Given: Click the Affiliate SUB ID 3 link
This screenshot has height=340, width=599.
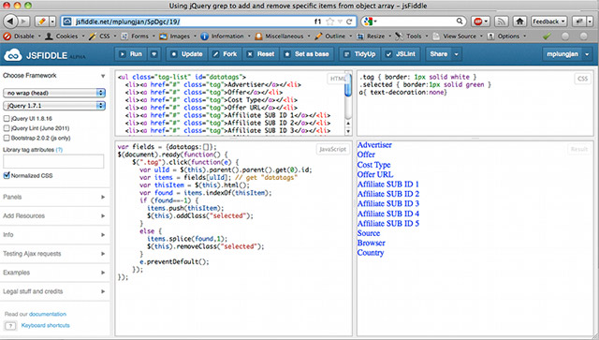Looking at the screenshot, I should pos(388,203).
